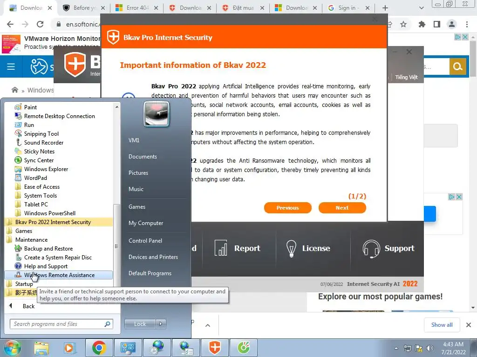The image size is (477, 357).
Task: Open a new Chrome tab
Action: 385,8
